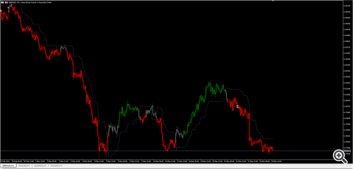This screenshot has width=353, height=169.
Task: Click the chart title 'Great Britain Pound vs Australian Dollar'
Action: point(36,2)
